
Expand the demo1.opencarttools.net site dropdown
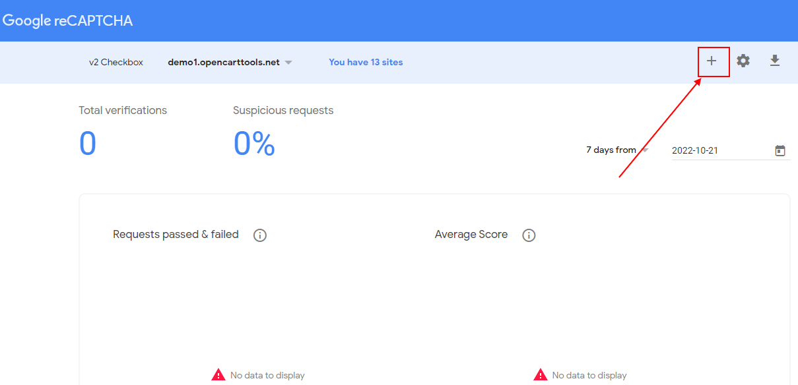(224, 63)
